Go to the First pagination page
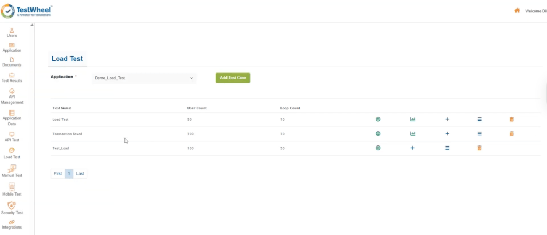Image resolution: width=547 pixels, height=235 pixels. [x=58, y=174]
